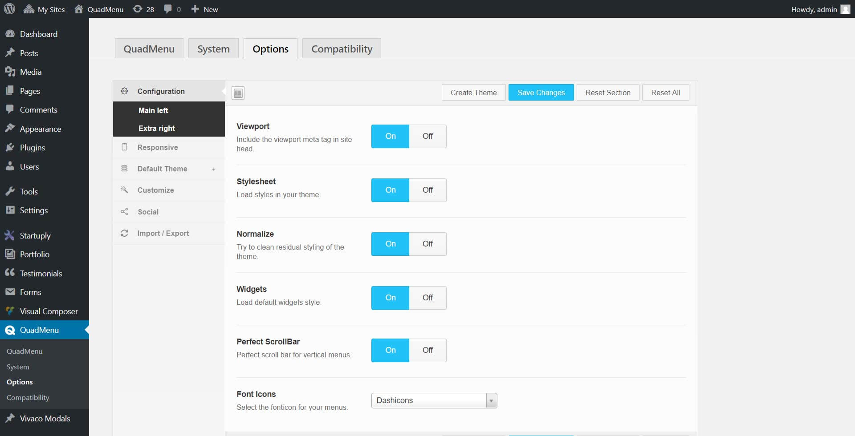Image resolution: width=855 pixels, height=436 pixels.
Task: Open Portfolio in sidebar
Action: point(45,254)
